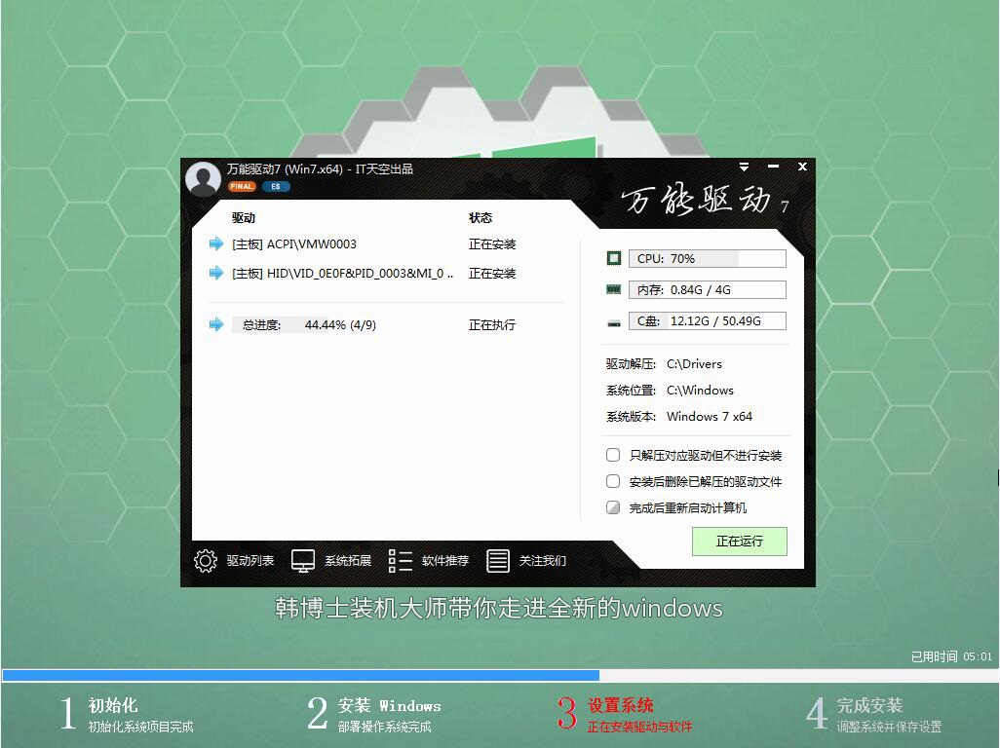Expand the ACPI\VMW0003 driver entry arrow

215,243
